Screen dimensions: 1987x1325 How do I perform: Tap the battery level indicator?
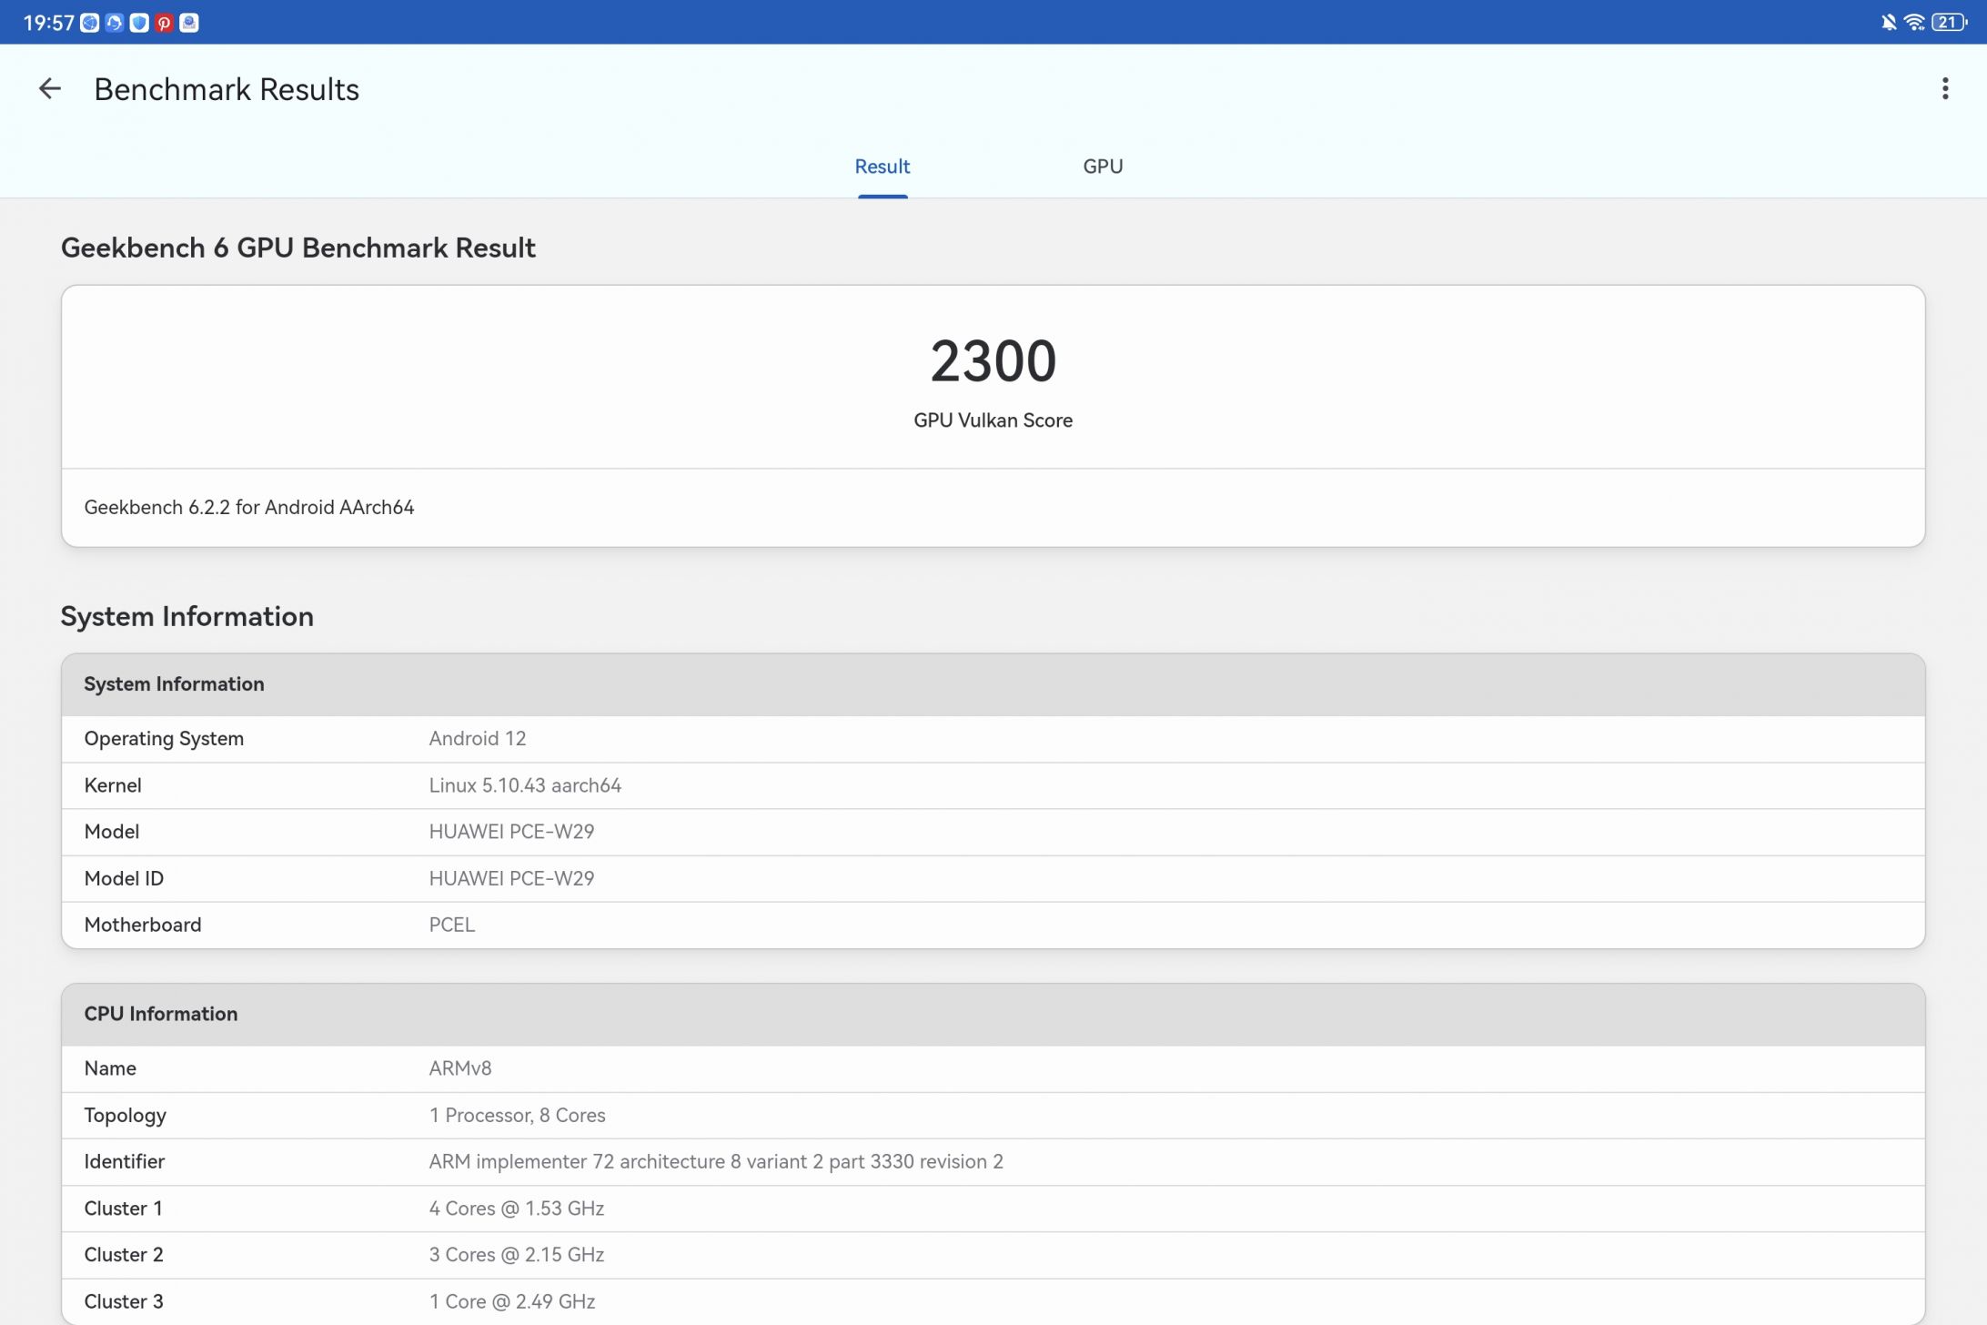pyautogui.click(x=1949, y=22)
